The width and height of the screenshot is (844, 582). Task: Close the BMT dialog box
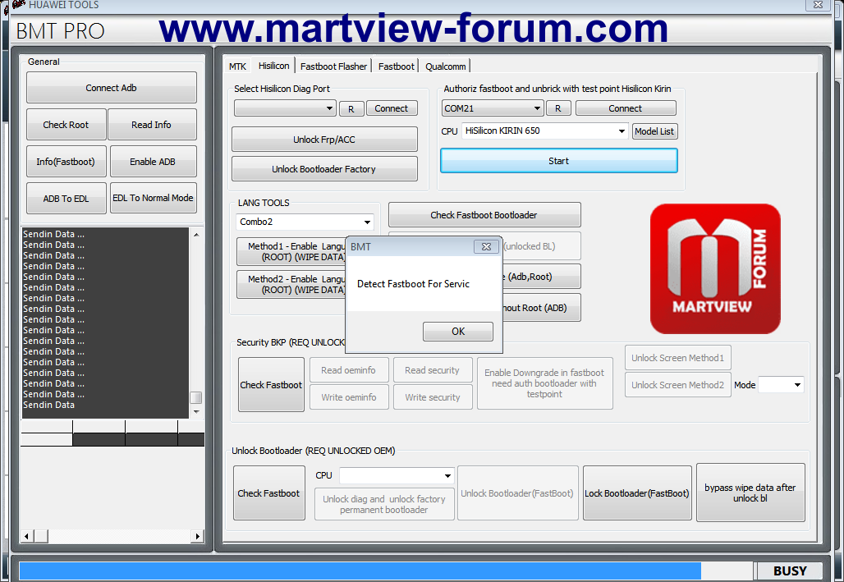(x=486, y=246)
